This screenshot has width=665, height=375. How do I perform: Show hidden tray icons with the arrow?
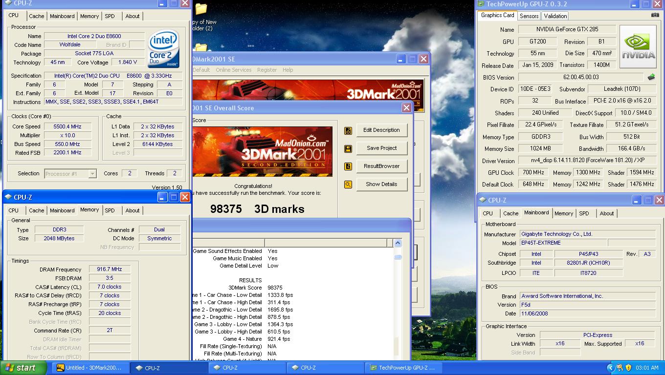610,368
